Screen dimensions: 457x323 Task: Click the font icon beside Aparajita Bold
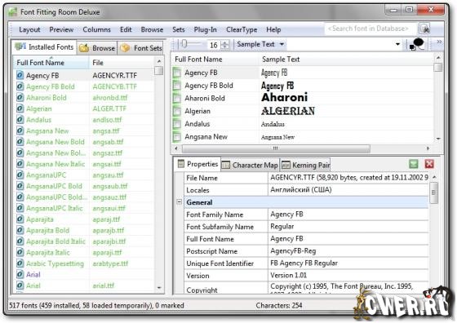pos(20,230)
